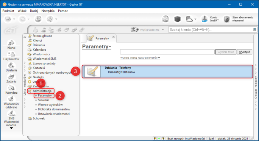Open the Wyślij/Odbierz dropdown arrow
The height and width of the screenshot is (141, 259).
pos(163,30)
